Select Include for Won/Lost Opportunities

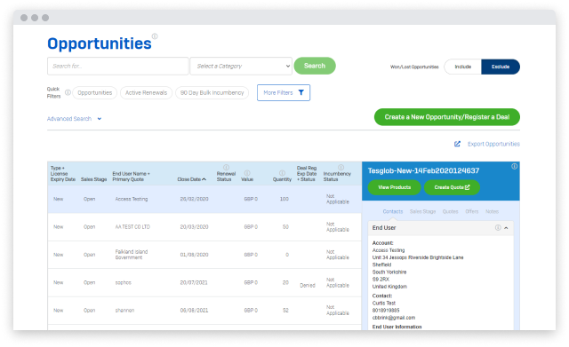(462, 67)
